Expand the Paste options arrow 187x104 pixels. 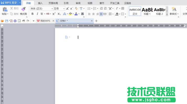8,14
